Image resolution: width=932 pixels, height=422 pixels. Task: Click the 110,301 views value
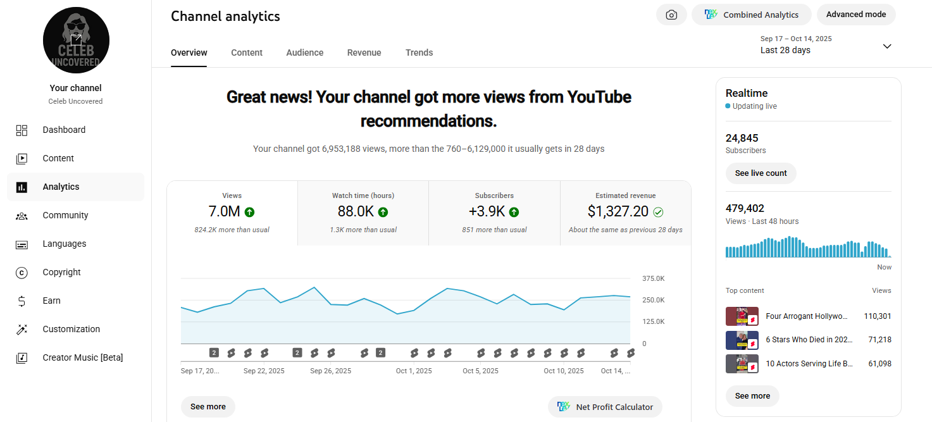[878, 316]
